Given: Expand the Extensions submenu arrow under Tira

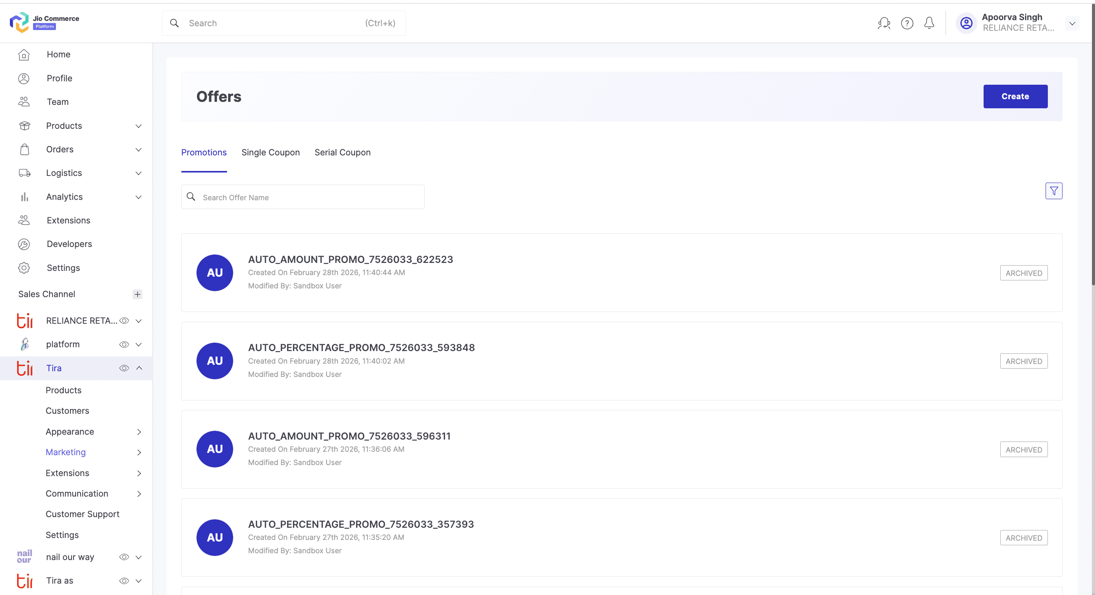Looking at the screenshot, I should [x=139, y=473].
